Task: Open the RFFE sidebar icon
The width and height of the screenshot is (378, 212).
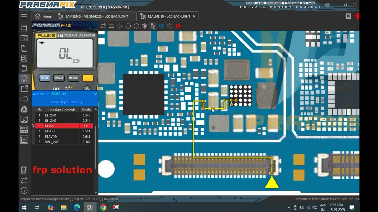Action: tap(24, 130)
